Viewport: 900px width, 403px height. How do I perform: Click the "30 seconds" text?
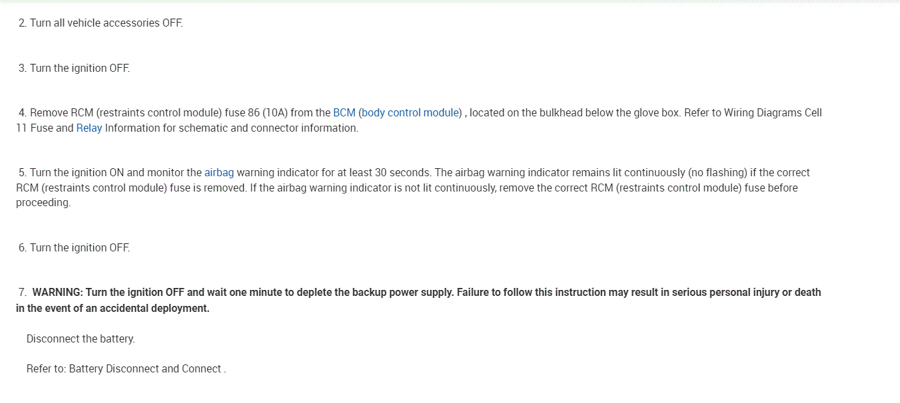(x=402, y=173)
